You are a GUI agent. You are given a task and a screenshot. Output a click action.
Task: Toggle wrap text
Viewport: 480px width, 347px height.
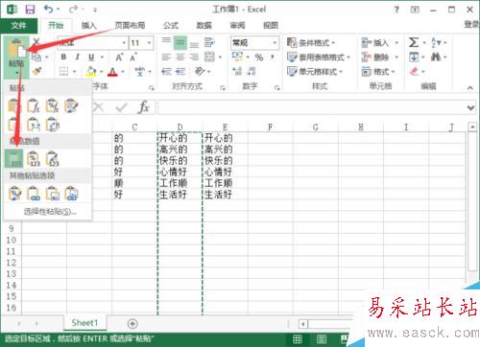209,42
